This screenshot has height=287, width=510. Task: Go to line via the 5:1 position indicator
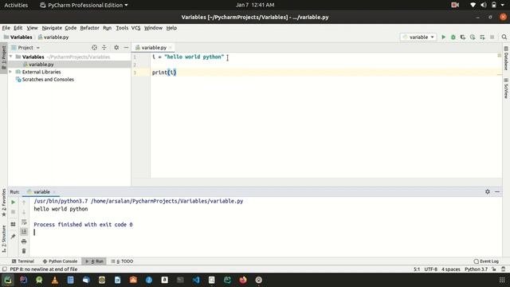point(417,269)
